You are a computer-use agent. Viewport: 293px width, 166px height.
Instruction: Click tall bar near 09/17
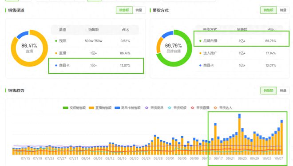(x=215, y=139)
